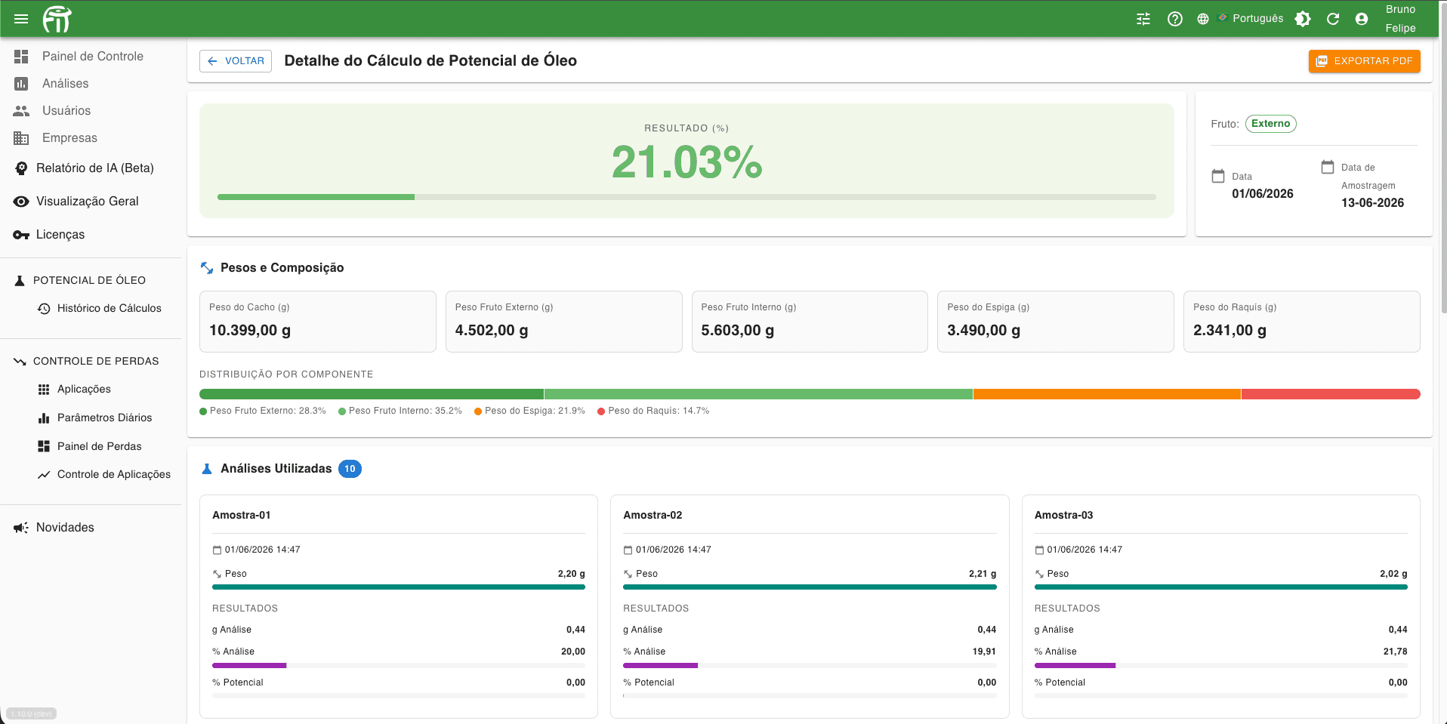Click the refresh icon in header
The height and width of the screenshot is (724, 1447).
1333,19
